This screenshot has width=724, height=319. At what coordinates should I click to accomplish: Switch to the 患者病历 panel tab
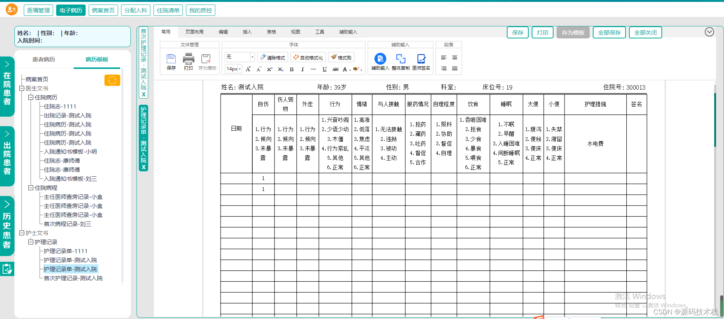[x=44, y=59]
